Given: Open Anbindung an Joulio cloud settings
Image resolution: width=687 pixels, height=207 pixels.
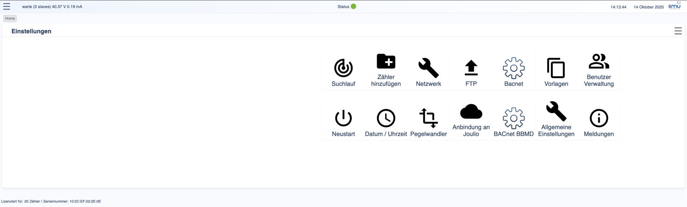Looking at the screenshot, I should pos(471,111).
